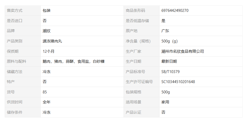The image size is (246, 125).
Task: Click the 保质期 label cell
Action: 23,51
